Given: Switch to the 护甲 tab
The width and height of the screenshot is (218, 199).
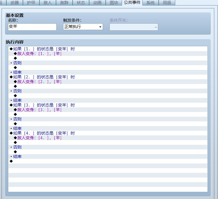Looking at the screenshot, I should coord(31,3).
